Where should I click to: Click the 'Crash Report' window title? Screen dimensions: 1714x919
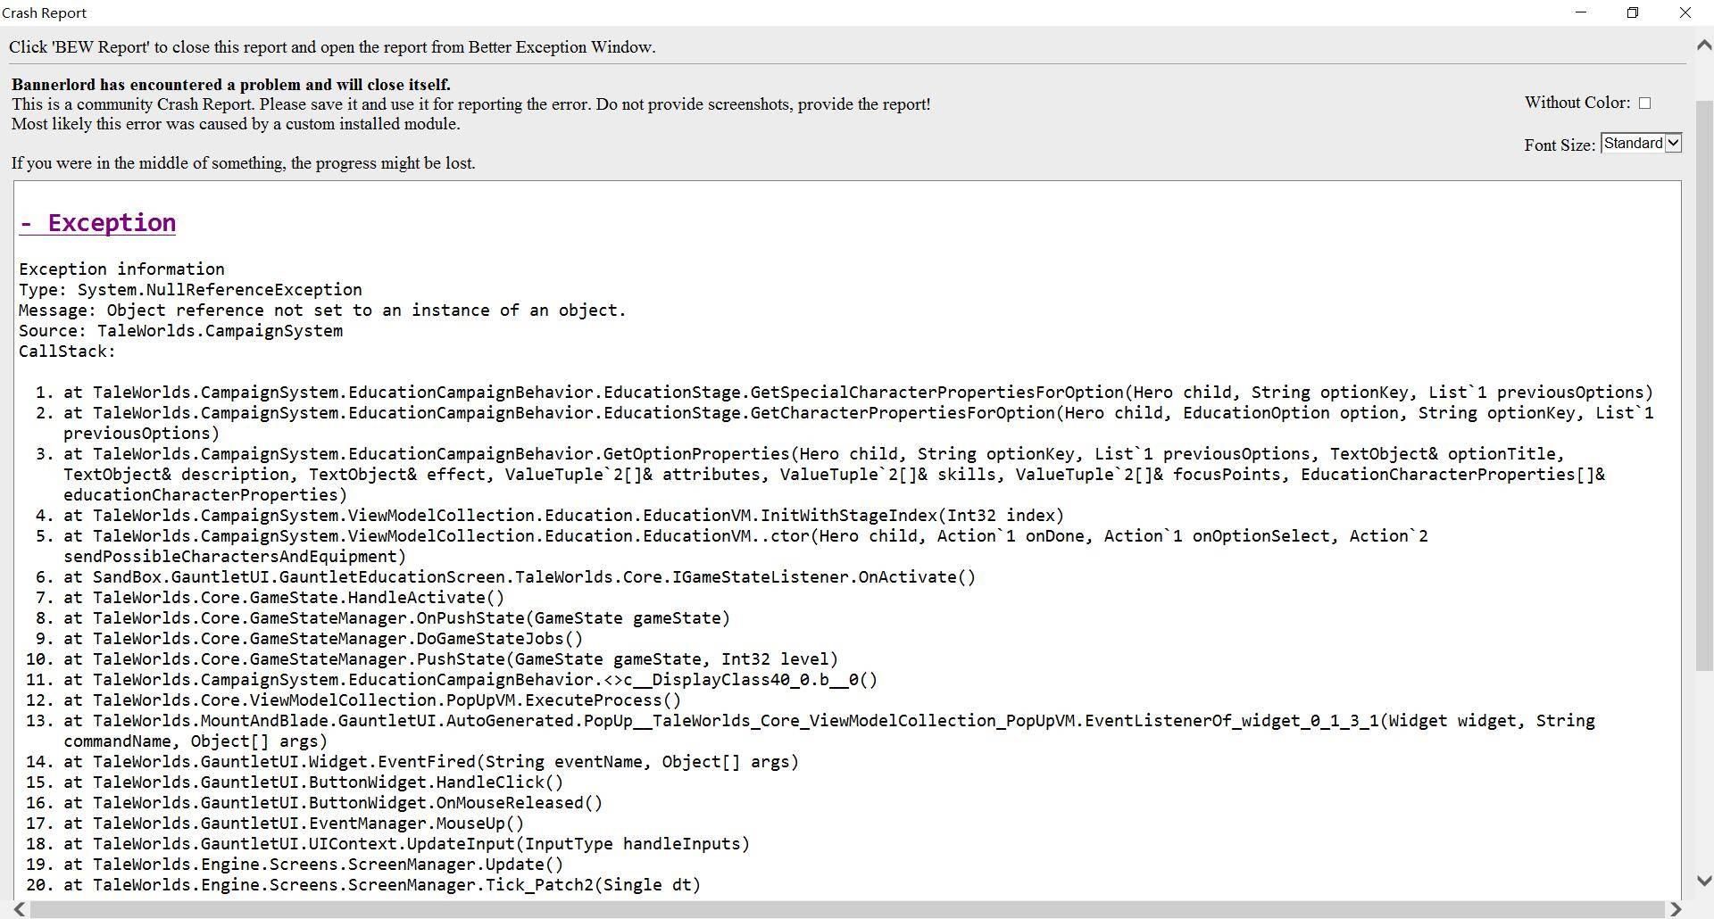pos(45,12)
